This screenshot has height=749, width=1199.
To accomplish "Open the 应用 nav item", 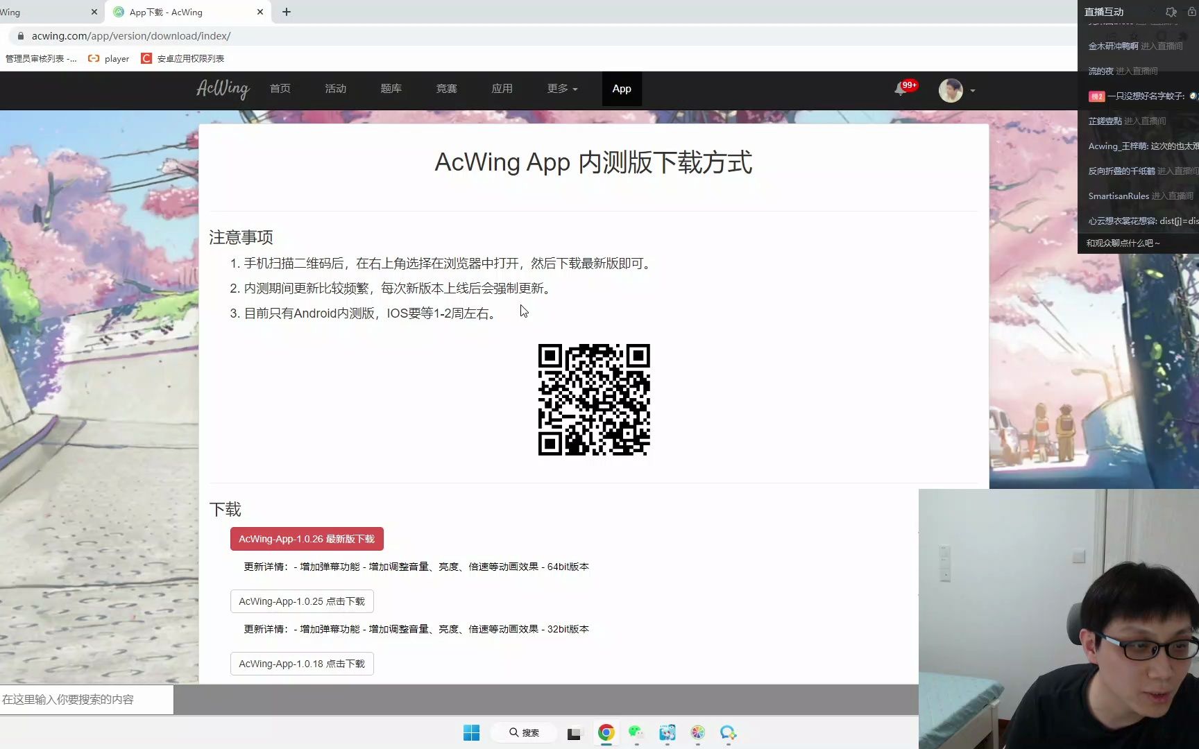I will [x=502, y=89].
